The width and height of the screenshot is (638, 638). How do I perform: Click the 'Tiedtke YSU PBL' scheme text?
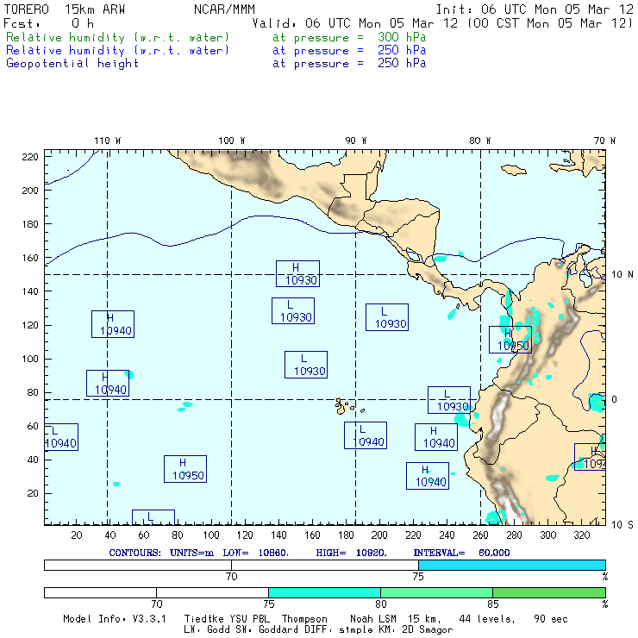point(227,619)
